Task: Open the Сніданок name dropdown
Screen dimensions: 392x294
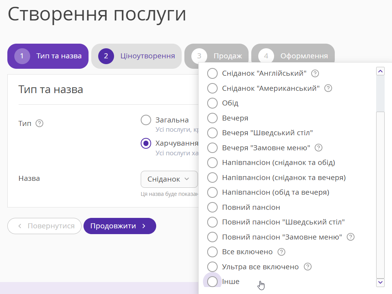Action: tap(169, 179)
